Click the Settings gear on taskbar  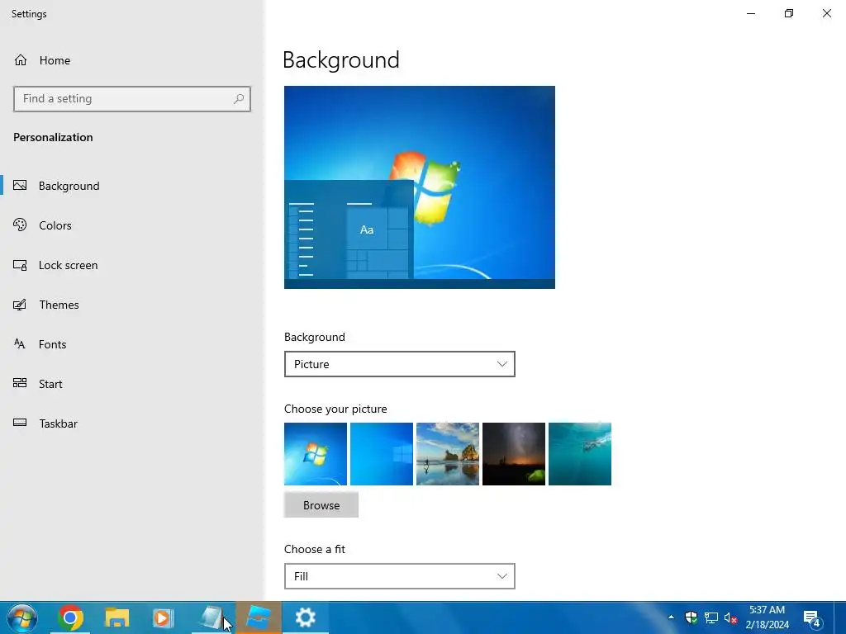click(306, 617)
